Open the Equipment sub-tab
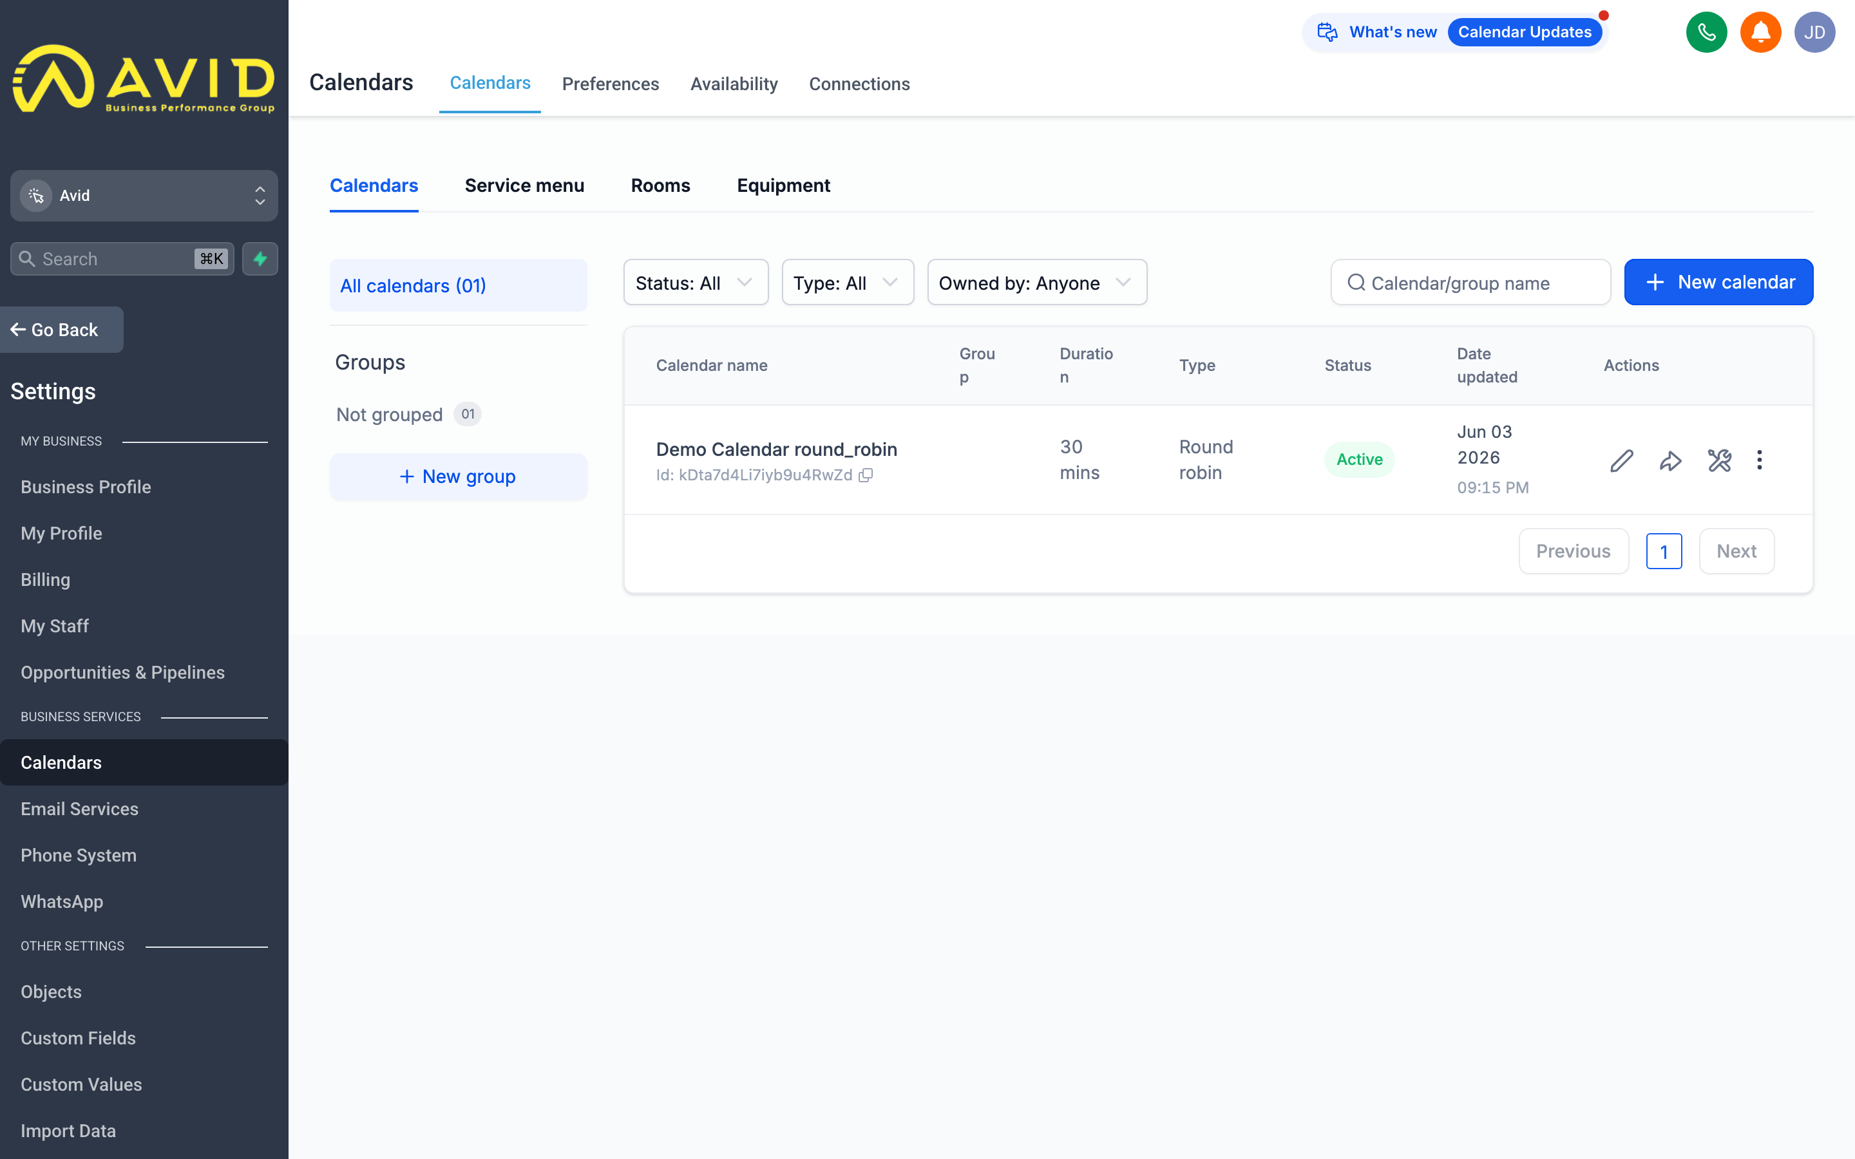 783,185
